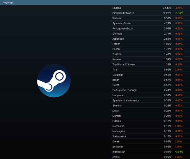Click the Russian language entry
This screenshot has width=190, height=159.
[150, 18]
